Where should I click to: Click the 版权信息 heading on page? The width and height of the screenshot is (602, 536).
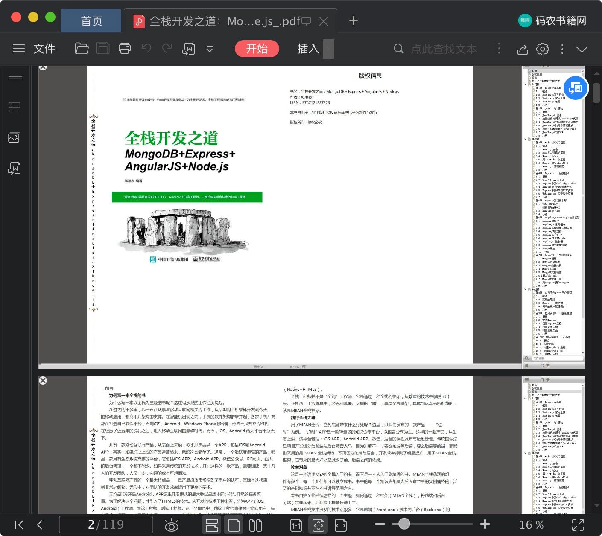point(370,76)
